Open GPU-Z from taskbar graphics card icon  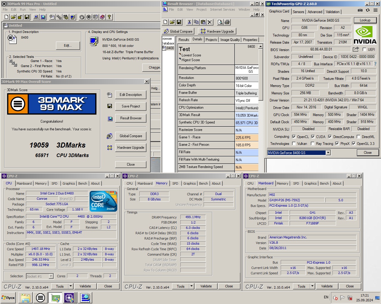point(55,298)
